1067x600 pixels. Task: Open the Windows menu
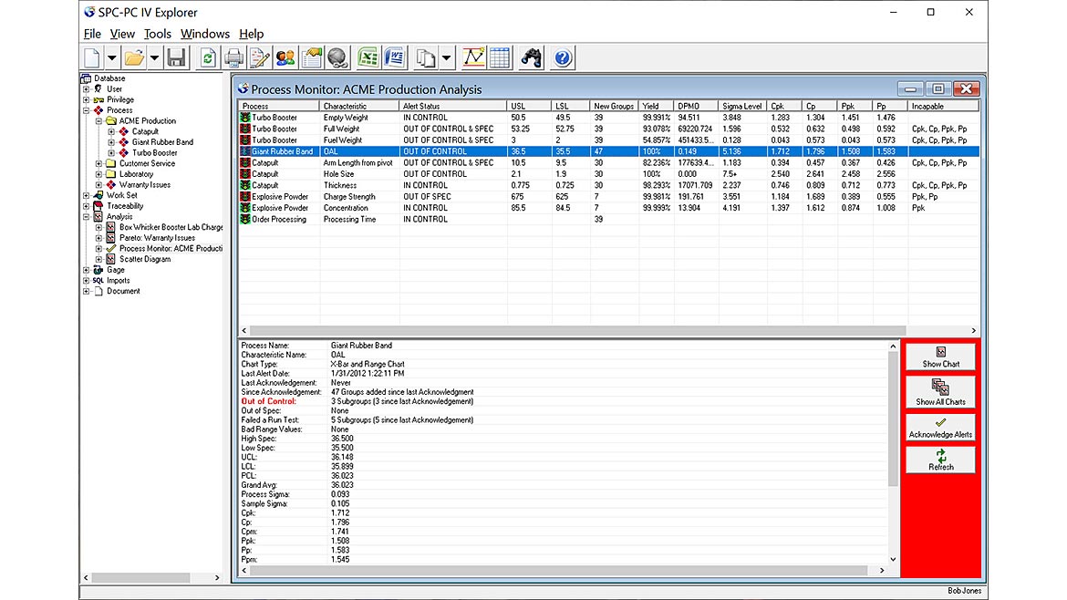tap(205, 34)
